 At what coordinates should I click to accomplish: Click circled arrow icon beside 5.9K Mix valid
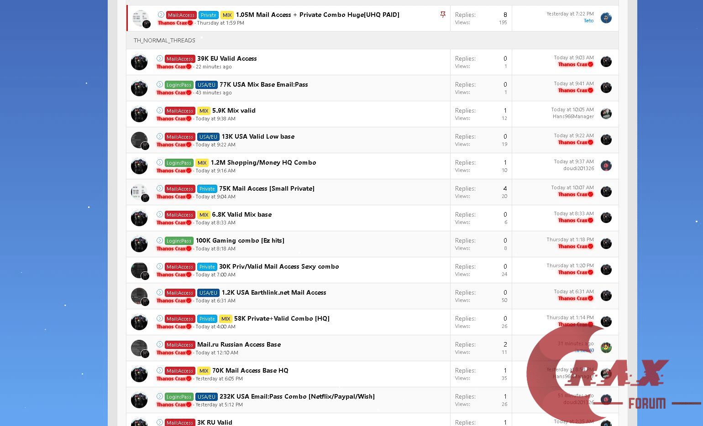click(160, 110)
